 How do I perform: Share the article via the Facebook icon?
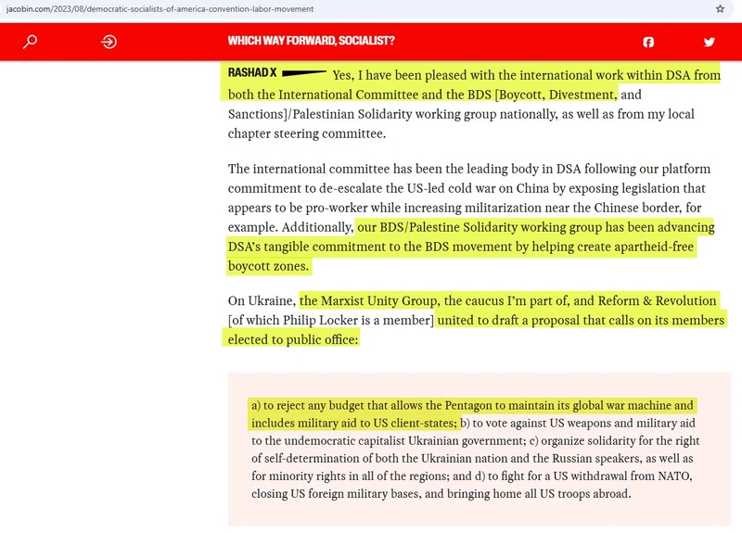tap(648, 42)
